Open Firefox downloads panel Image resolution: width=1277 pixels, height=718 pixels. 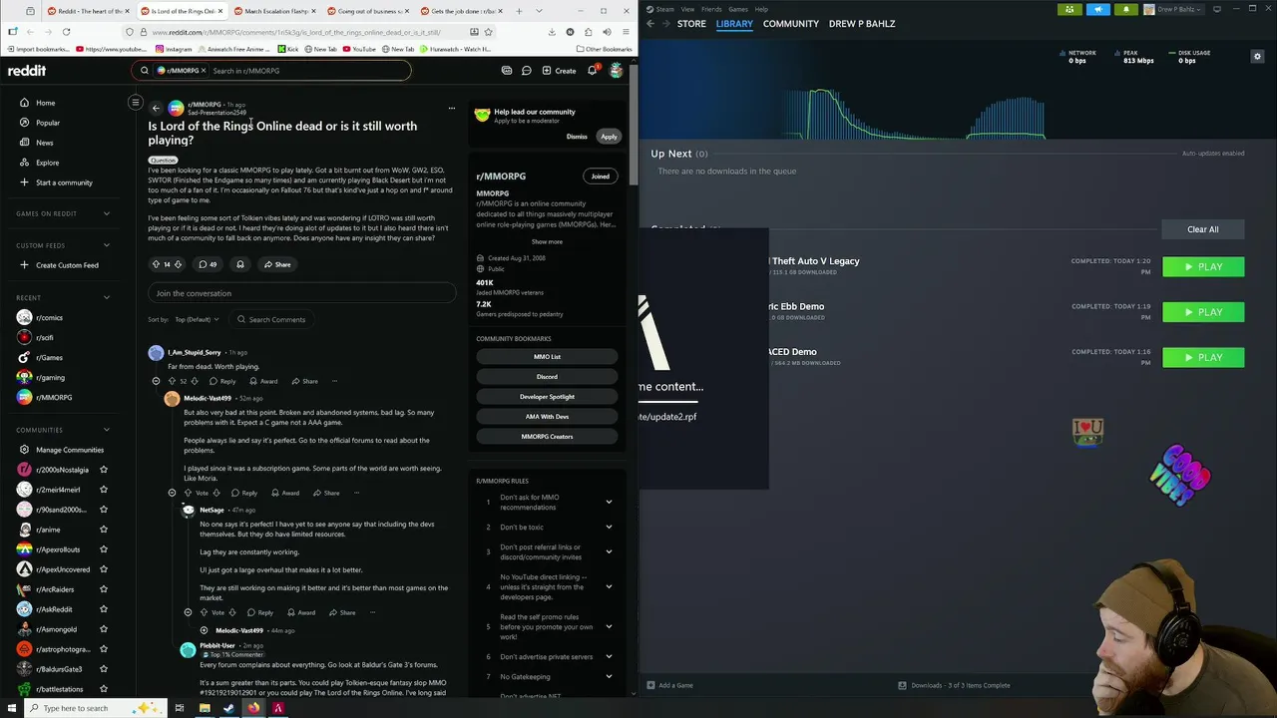click(552, 32)
